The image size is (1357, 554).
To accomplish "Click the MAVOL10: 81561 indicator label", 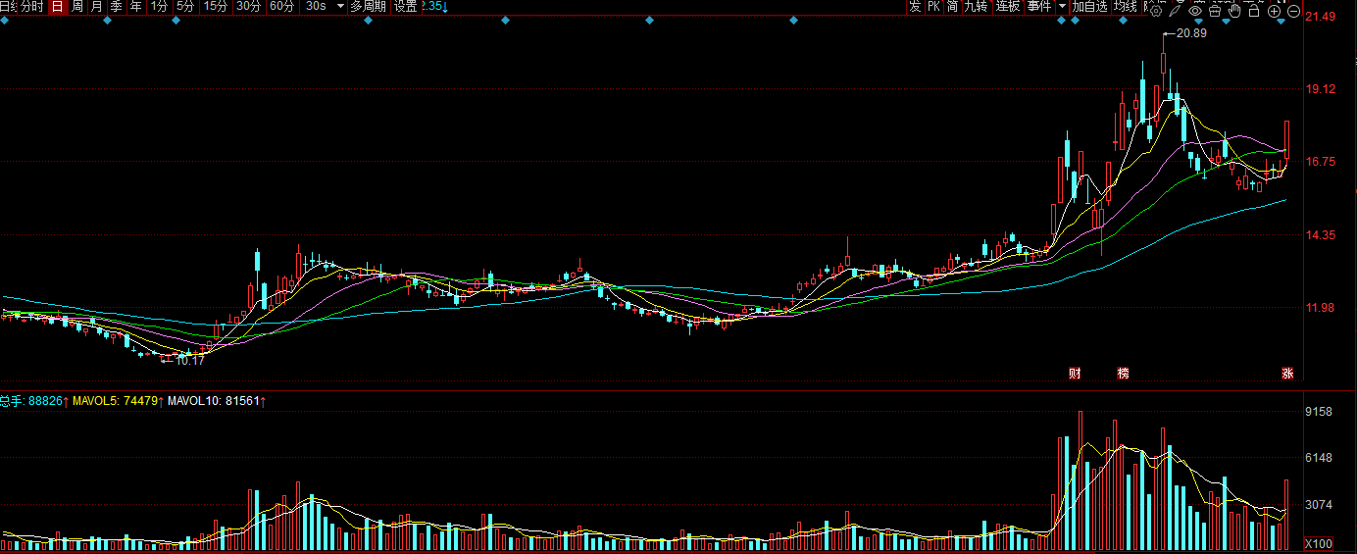I will coord(216,400).
